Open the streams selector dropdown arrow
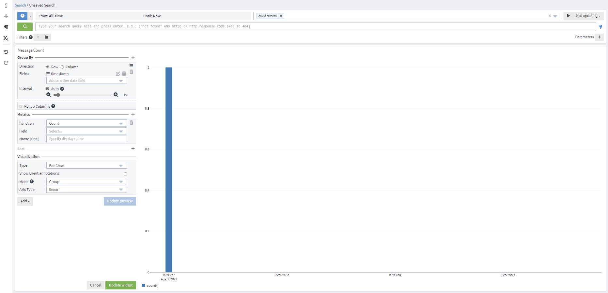608x293 pixels. point(555,16)
